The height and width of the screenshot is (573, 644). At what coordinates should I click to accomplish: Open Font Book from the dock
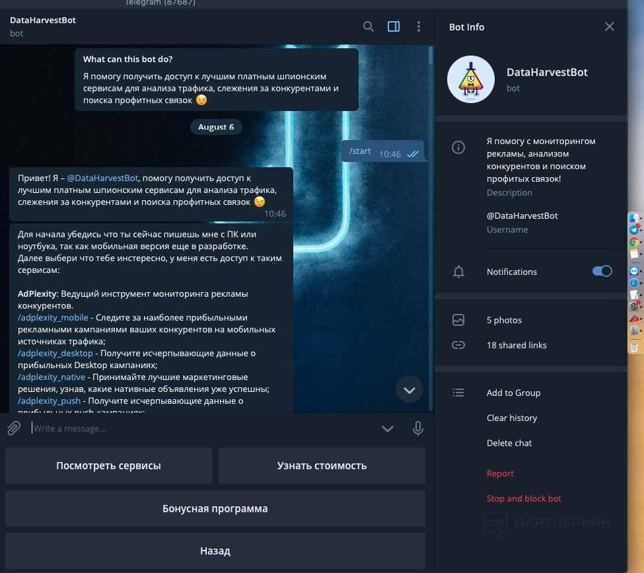click(x=634, y=330)
